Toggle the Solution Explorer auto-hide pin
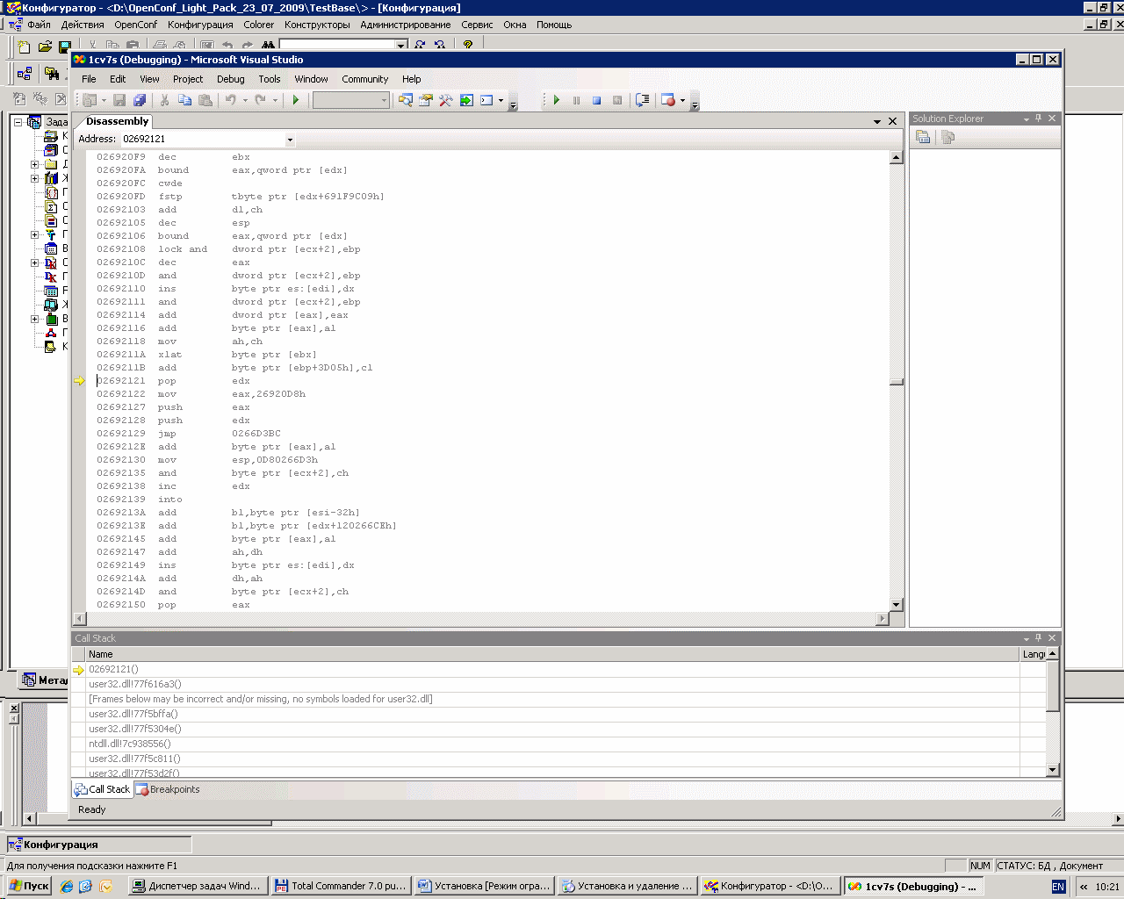 [1038, 119]
